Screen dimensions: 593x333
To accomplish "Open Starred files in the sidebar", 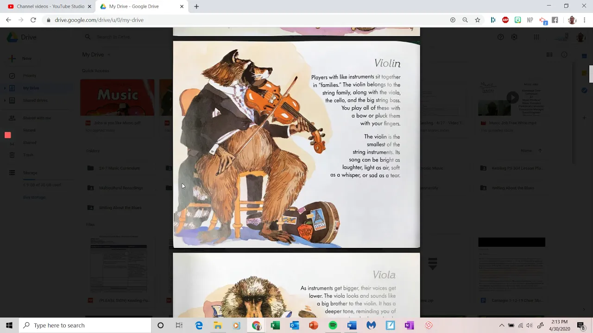I will click(30, 142).
